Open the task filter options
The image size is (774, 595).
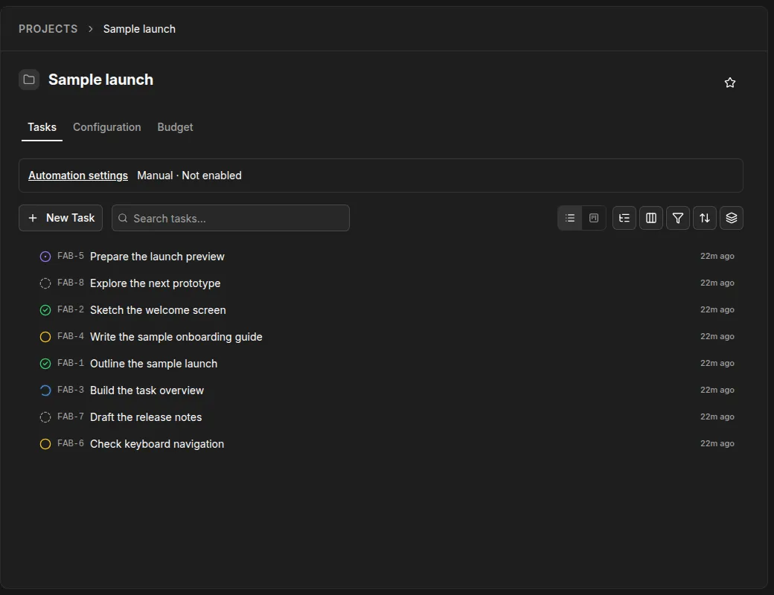point(678,218)
